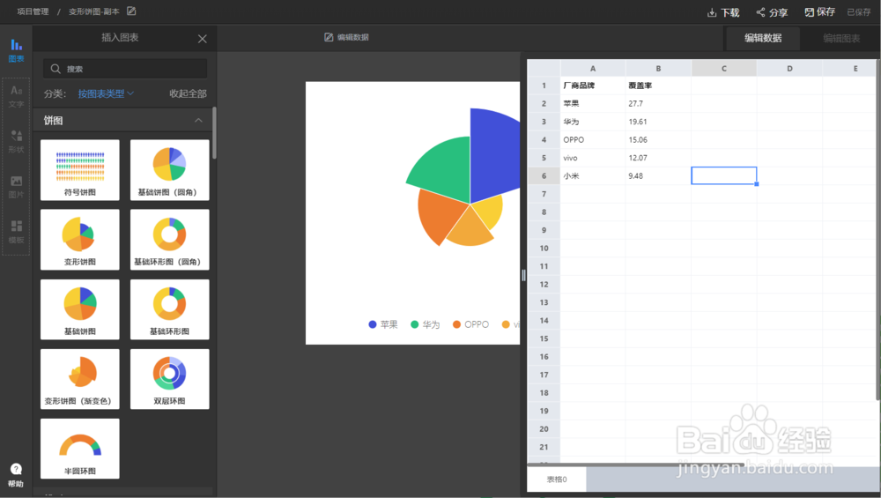The image size is (881, 498).
Task: Click 收起全部 to collapse all
Action: point(188,93)
